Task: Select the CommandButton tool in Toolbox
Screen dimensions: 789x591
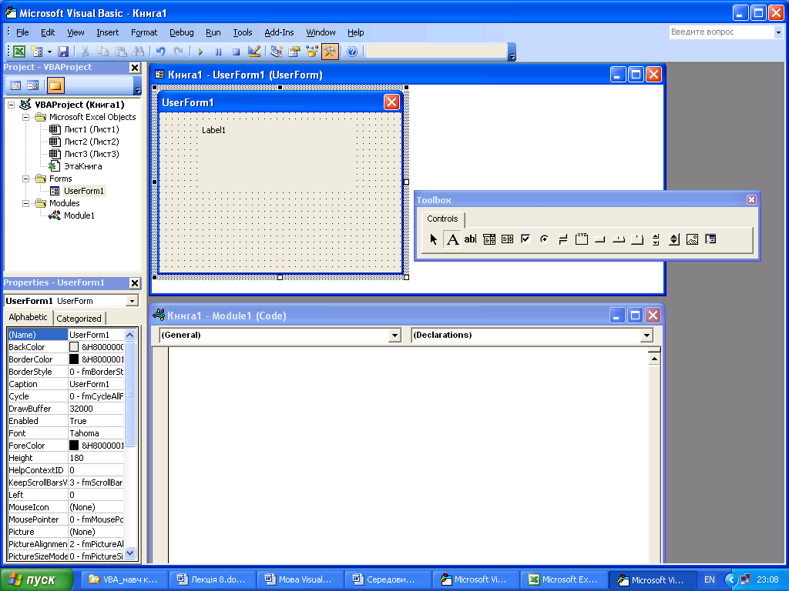Action: [x=599, y=239]
